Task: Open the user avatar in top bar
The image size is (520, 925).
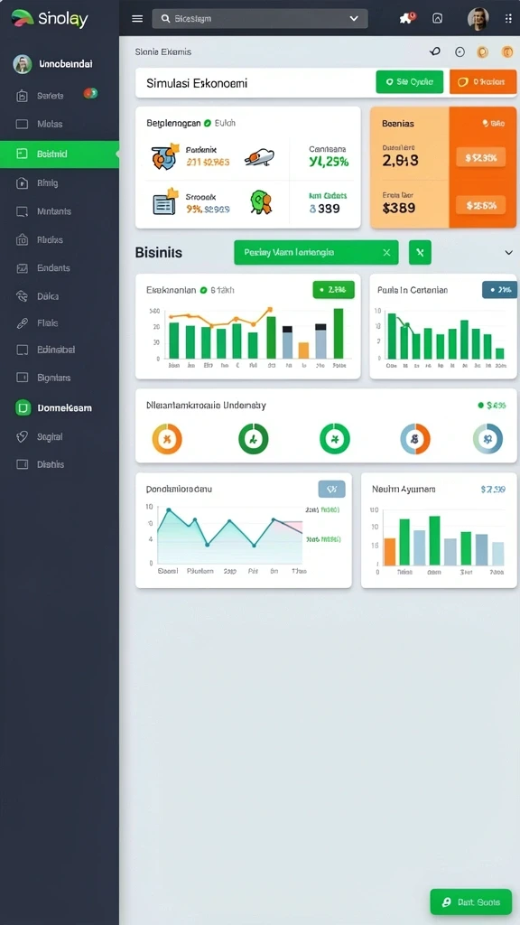Action: tap(478, 19)
